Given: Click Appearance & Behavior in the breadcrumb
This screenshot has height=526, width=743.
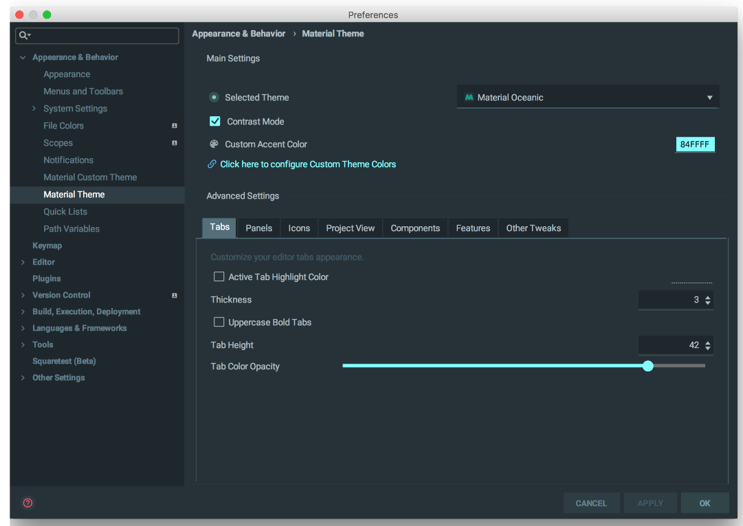Looking at the screenshot, I should point(239,34).
